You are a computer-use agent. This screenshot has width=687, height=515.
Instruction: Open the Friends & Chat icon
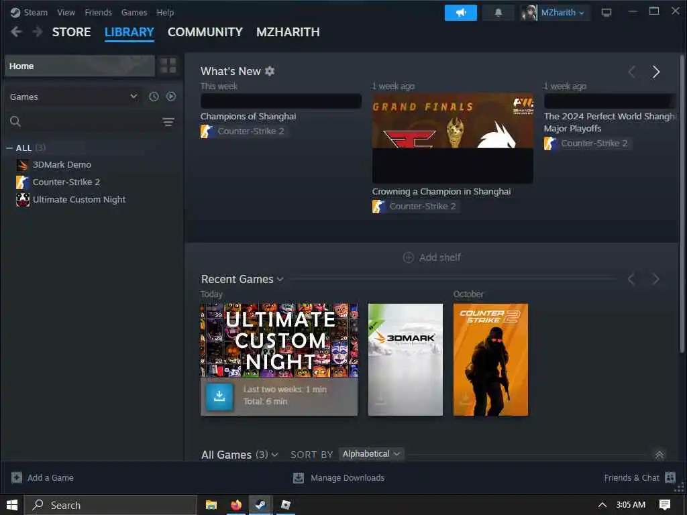[670, 477]
